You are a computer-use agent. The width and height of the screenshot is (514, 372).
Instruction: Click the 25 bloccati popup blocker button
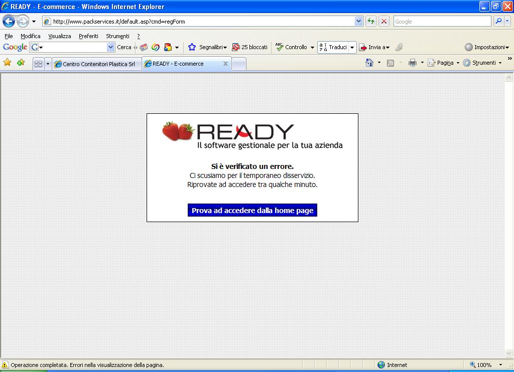(249, 47)
